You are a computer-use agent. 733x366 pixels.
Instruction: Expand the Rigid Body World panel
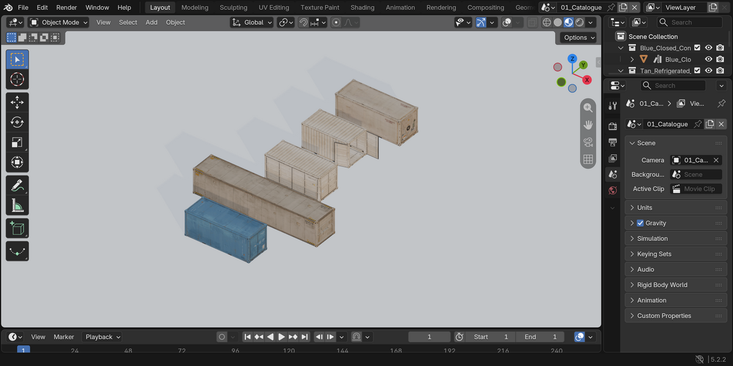click(676, 285)
